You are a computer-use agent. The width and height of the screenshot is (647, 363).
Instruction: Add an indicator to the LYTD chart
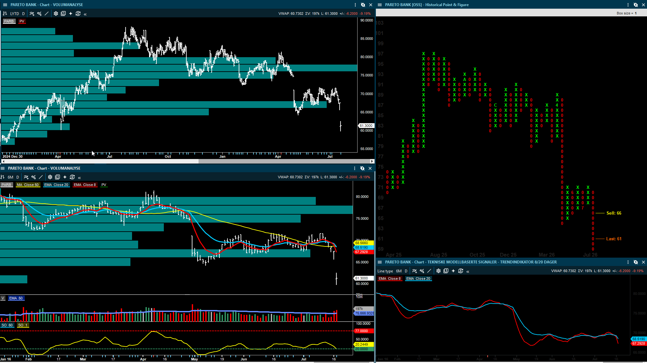pyautogui.click(x=32, y=13)
